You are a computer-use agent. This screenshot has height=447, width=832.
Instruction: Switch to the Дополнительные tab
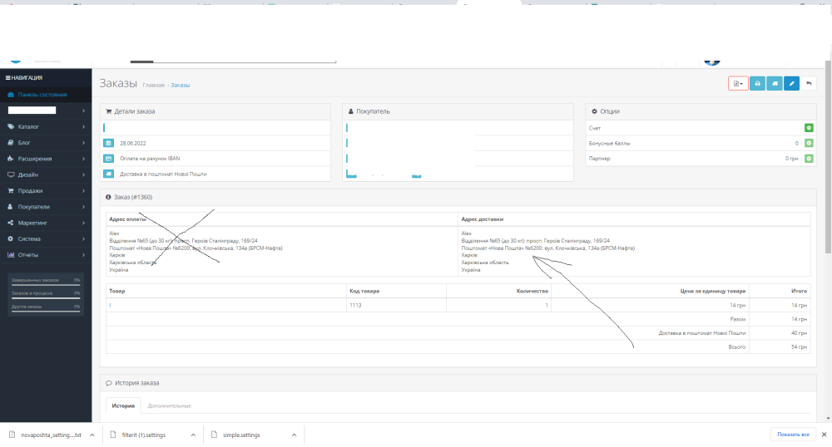pos(169,405)
